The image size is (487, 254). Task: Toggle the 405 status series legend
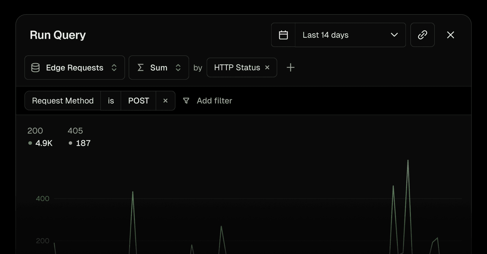(79, 137)
